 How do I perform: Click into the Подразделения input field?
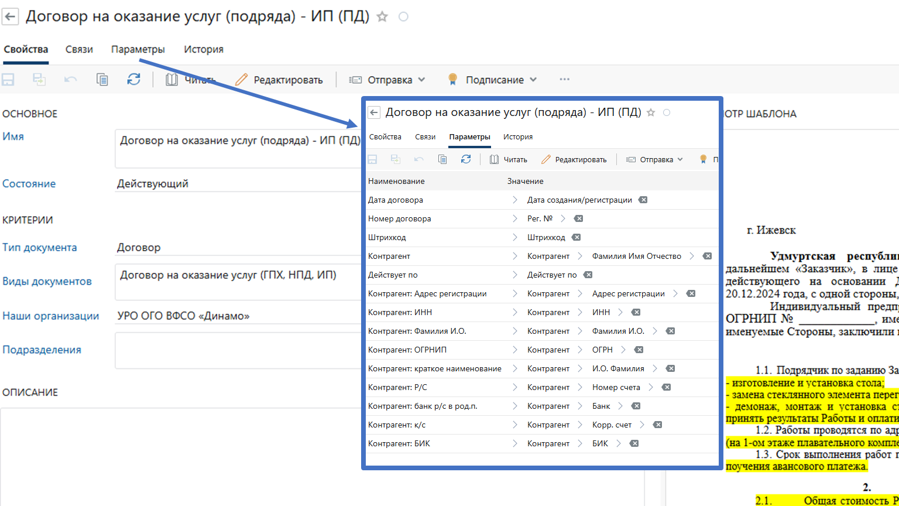237,350
